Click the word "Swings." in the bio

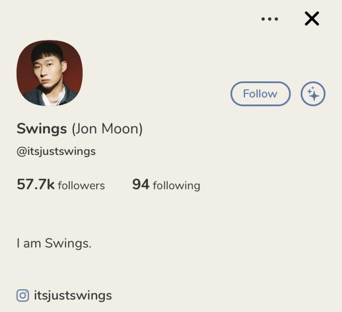point(68,243)
